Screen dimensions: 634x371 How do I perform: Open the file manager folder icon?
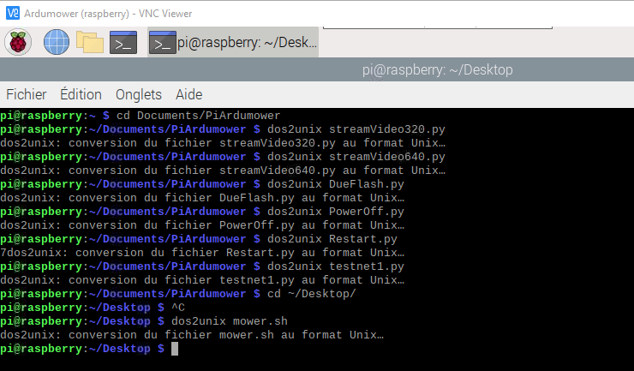point(90,42)
